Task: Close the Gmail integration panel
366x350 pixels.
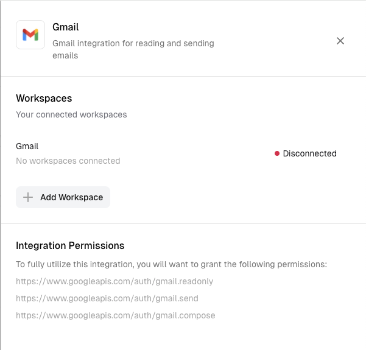Action: [340, 41]
